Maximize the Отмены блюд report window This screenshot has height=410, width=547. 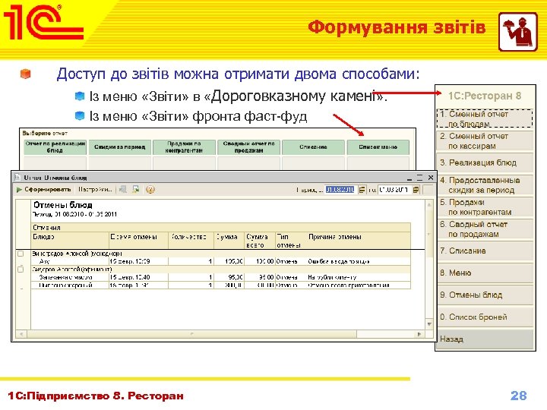[x=419, y=178]
